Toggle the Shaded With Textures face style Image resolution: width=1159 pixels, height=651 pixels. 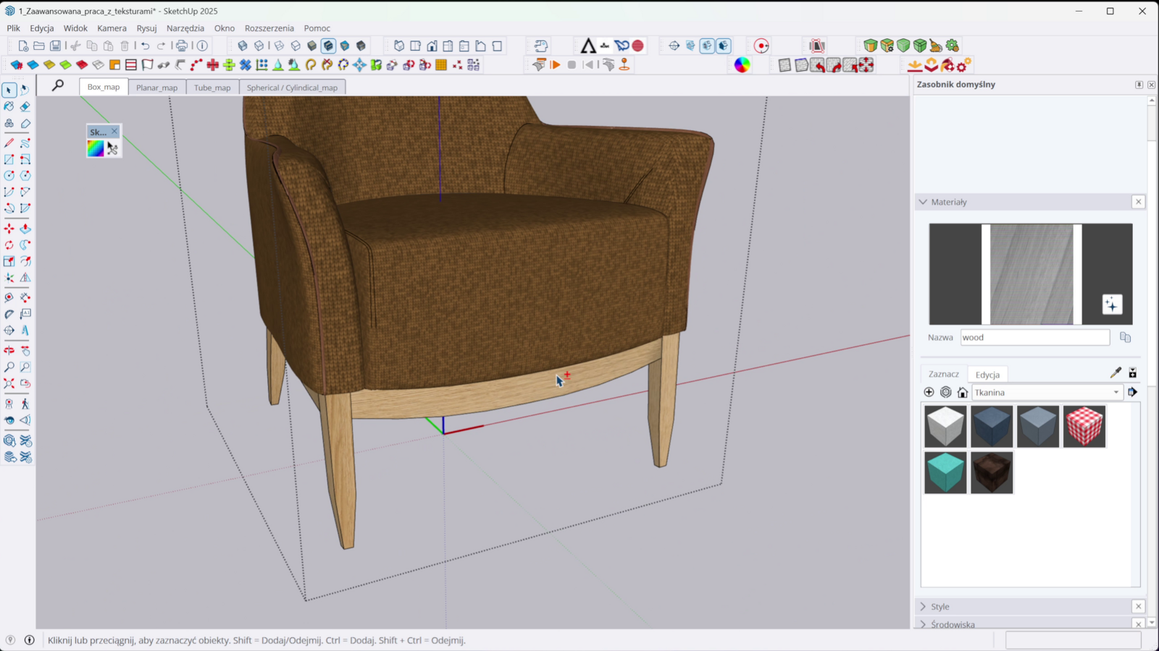point(329,46)
